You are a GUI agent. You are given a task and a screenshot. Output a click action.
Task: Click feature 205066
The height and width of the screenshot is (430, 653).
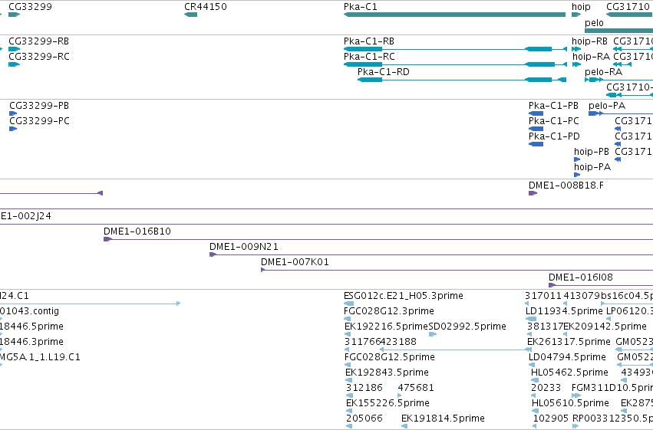click(349, 427)
